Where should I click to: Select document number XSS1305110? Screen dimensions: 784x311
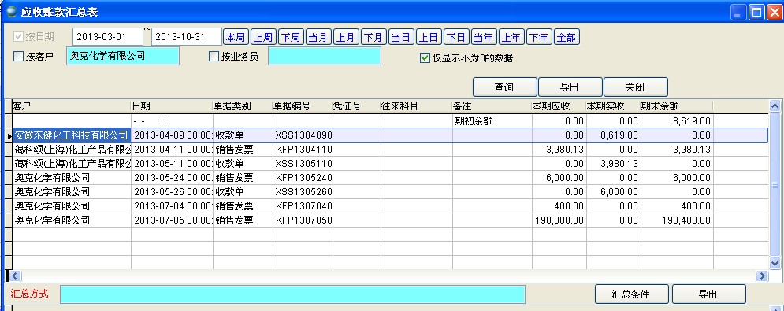click(x=303, y=164)
